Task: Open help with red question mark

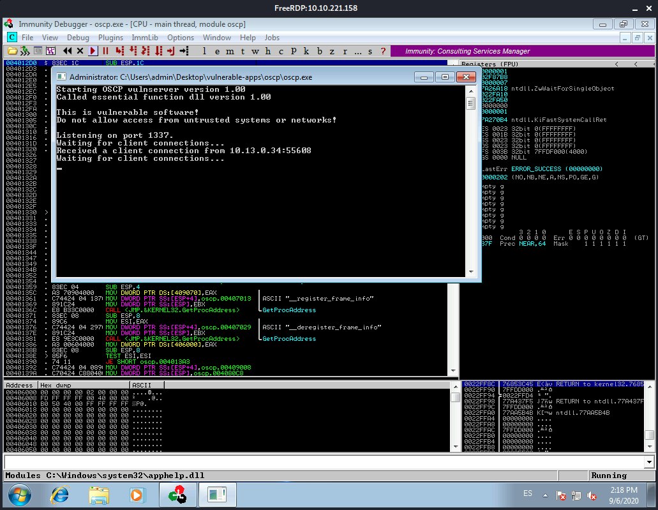Action: point(383,51)
